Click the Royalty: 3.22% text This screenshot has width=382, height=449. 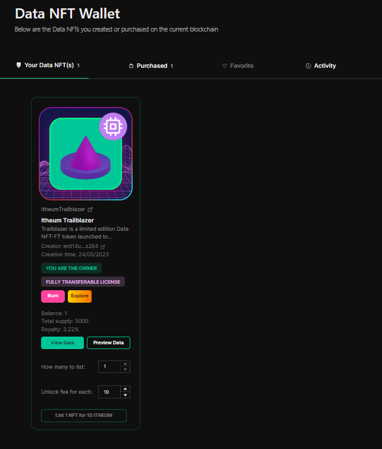[60, 329]
